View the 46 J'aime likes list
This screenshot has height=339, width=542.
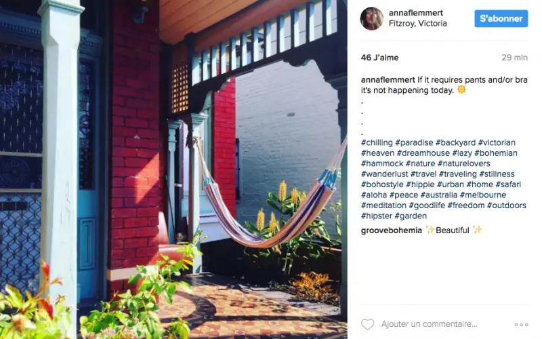pos(379,58)
